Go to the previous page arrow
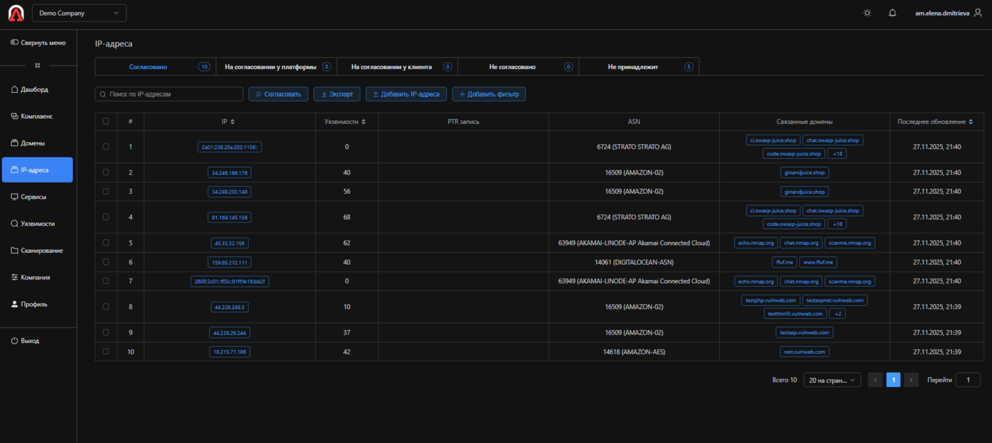Viewport: 992px width, 443px height. click(x=875, y=380)
